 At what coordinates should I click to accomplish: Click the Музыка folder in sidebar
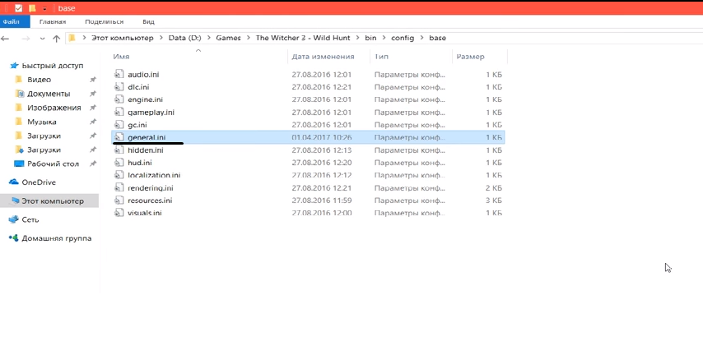41,122
